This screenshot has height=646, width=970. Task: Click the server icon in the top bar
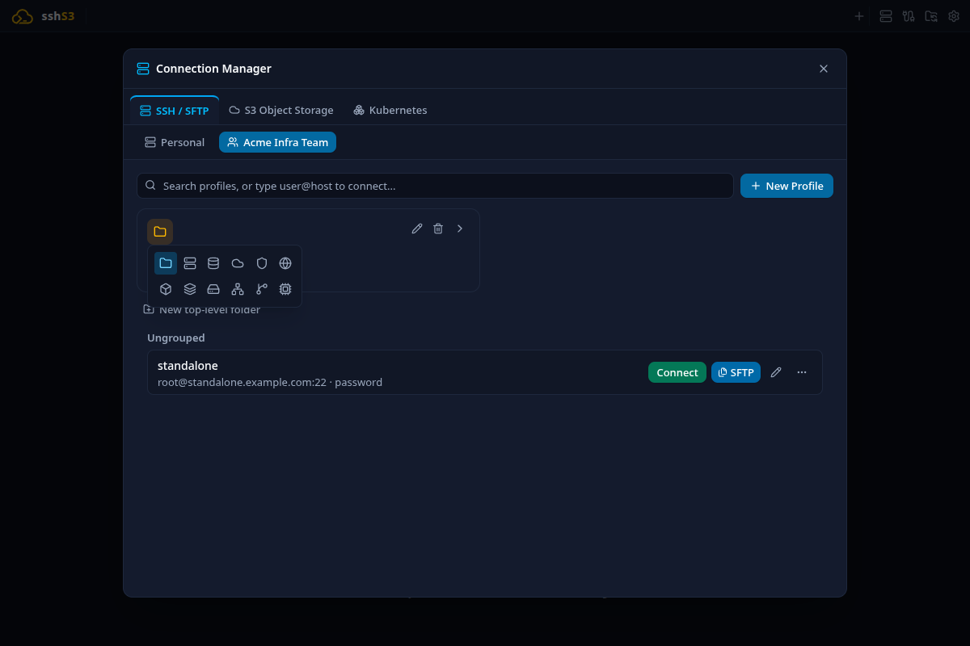886,16
